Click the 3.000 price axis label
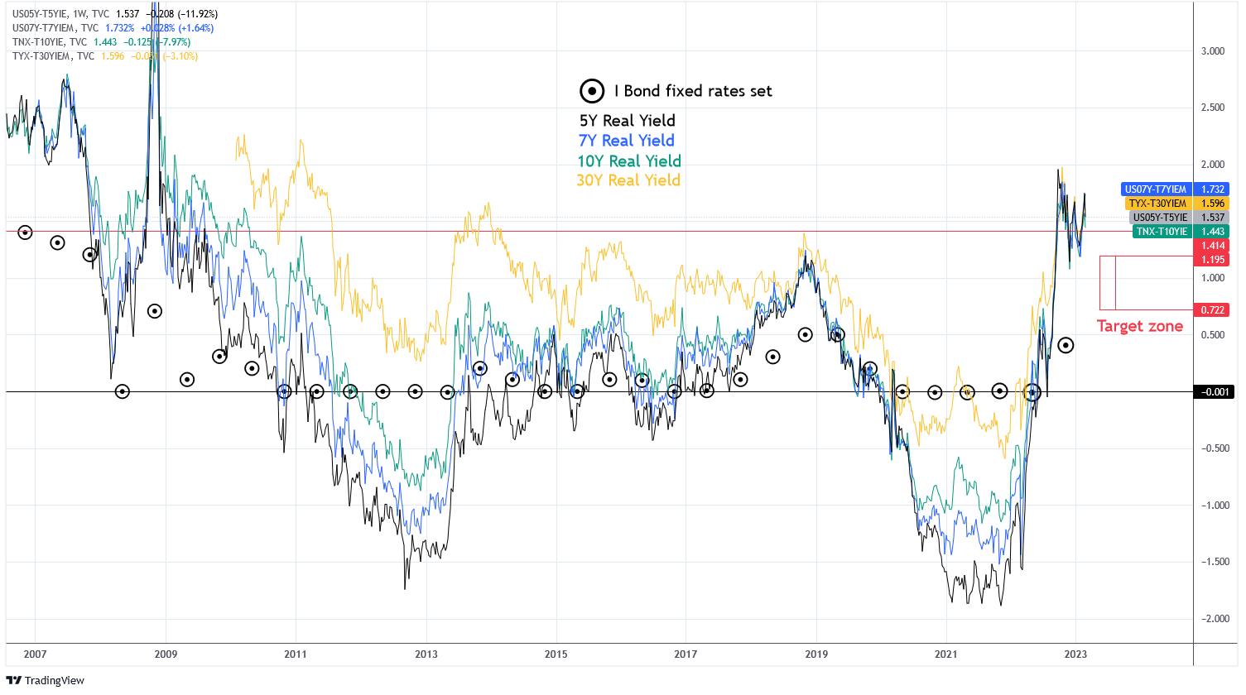1246x695 pixels. [1213, 51]
